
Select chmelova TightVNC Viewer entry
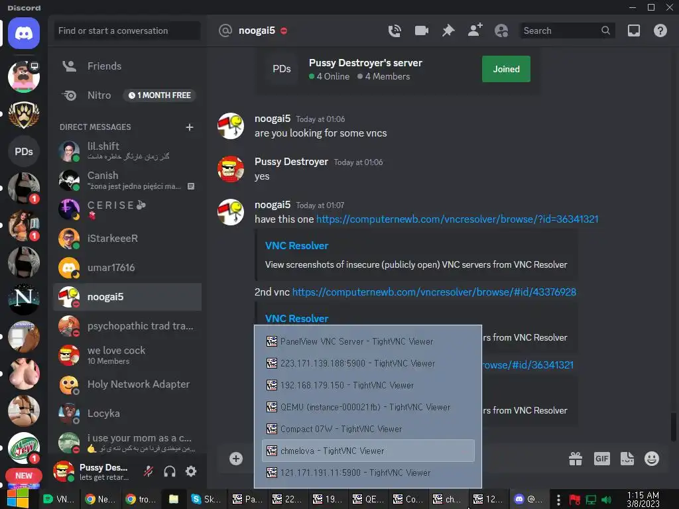coord(368,451)
